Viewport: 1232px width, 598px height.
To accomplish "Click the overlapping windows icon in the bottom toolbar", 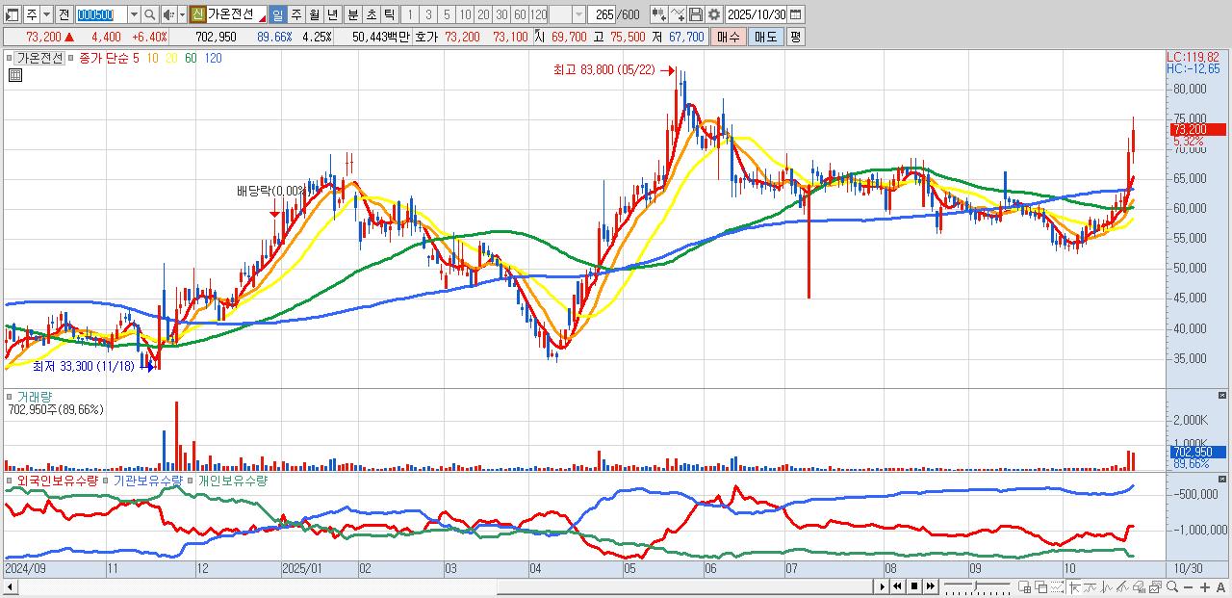I will 1041,586.
